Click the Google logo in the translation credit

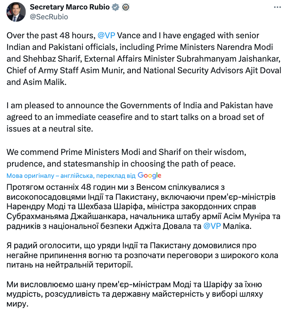[x=149, y=176]
